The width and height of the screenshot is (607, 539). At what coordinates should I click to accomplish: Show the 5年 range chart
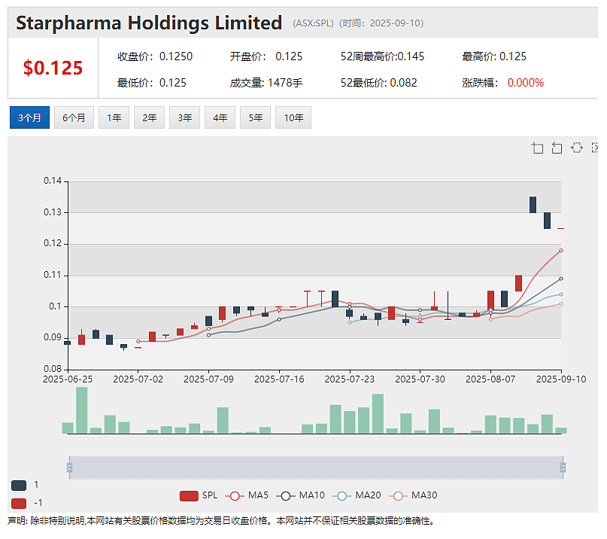[x=255, y=117]
